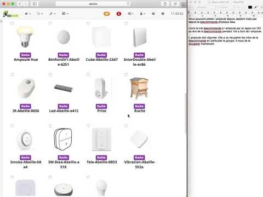The image size is (263, 197).
Task: Click the Safari forward arrow
Action: pos(26,4)
